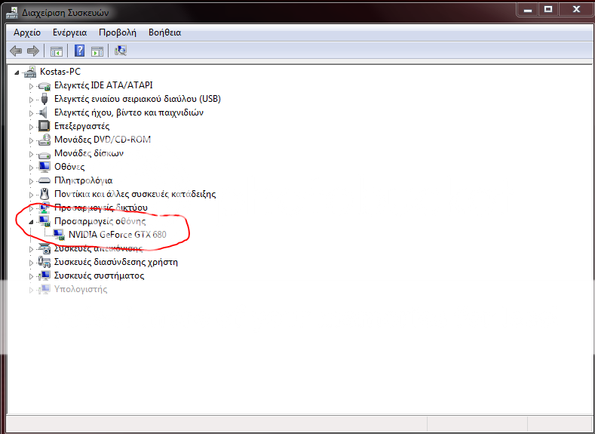The width and height of the screenshot is (595, 434).
Task: Expand Ελεγκτές IDE ATA/ATAPI node
Action: pyautogui.click(x=32, y=85)
